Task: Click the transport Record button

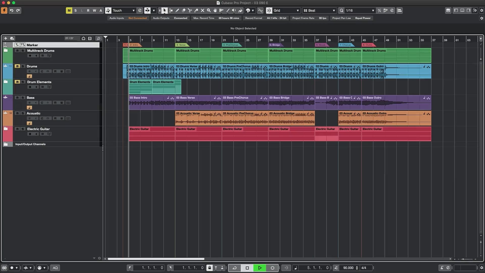Action: click(272, 268)
